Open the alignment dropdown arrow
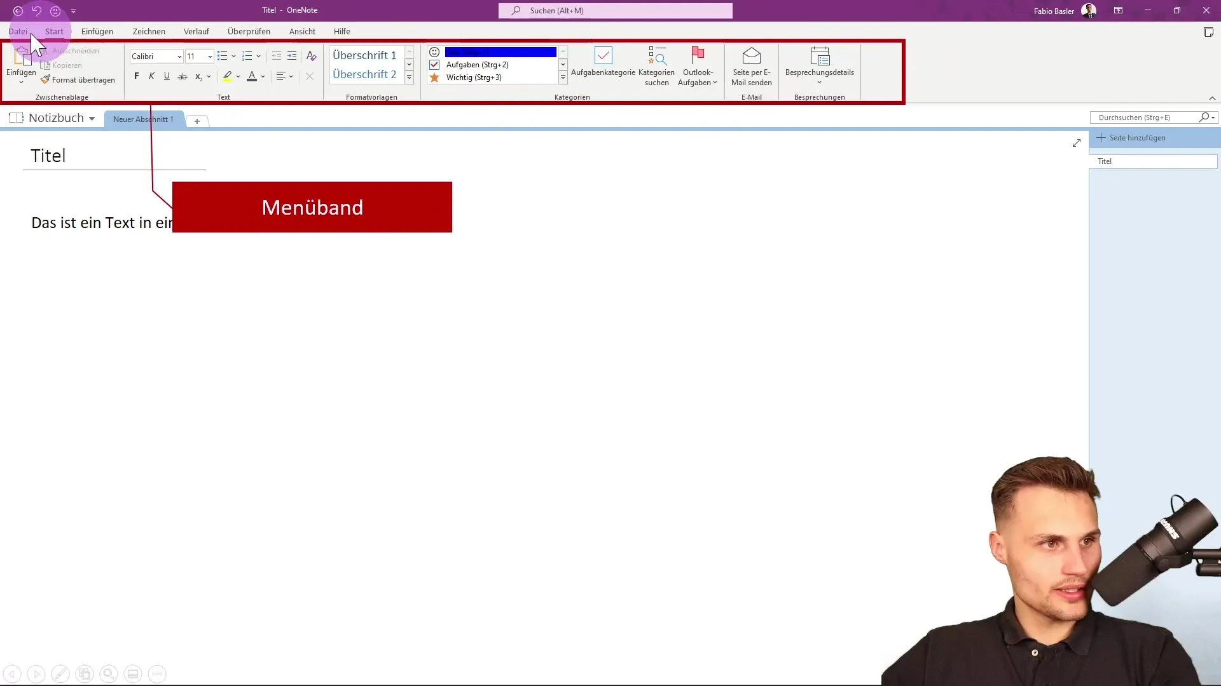1221x686 pixels. (291, 77)
